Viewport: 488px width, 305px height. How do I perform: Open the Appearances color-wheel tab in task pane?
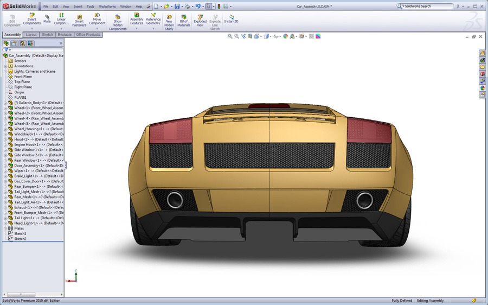click(x=482, y=88)
